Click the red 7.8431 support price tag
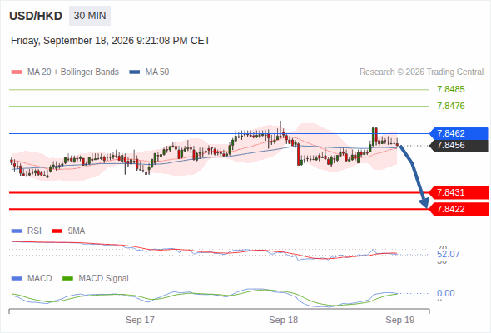The height and width of the screenshot is (333, 491). pyautogui.click(x=459, y=192)
